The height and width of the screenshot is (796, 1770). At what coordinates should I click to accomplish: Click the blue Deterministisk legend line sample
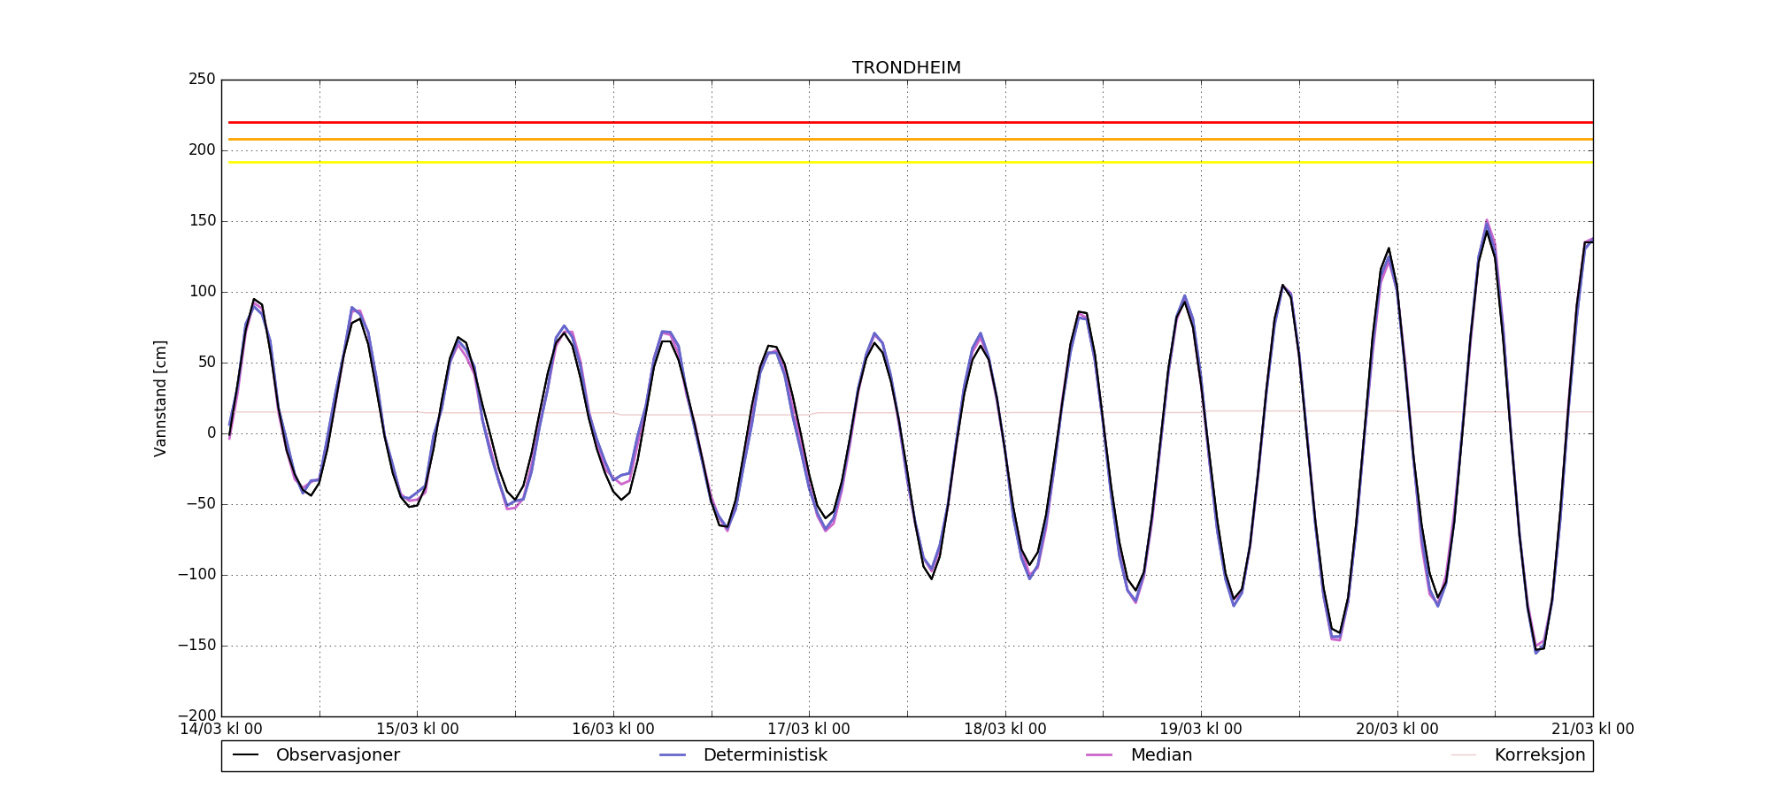coord(673,755)
